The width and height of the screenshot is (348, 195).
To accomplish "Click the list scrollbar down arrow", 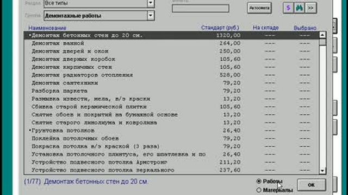I will pos(322,171).
